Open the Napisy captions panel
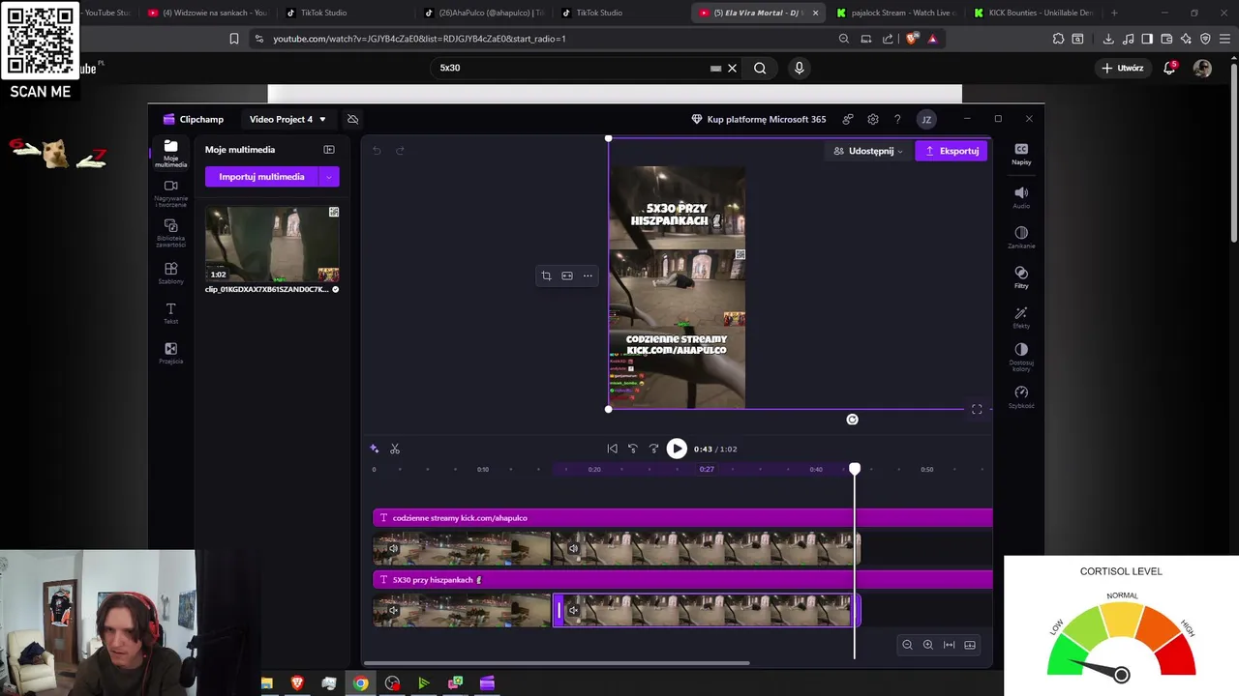Viewport: 1239px width, 696px height. pyautogui.click(x=1021, y=154)
